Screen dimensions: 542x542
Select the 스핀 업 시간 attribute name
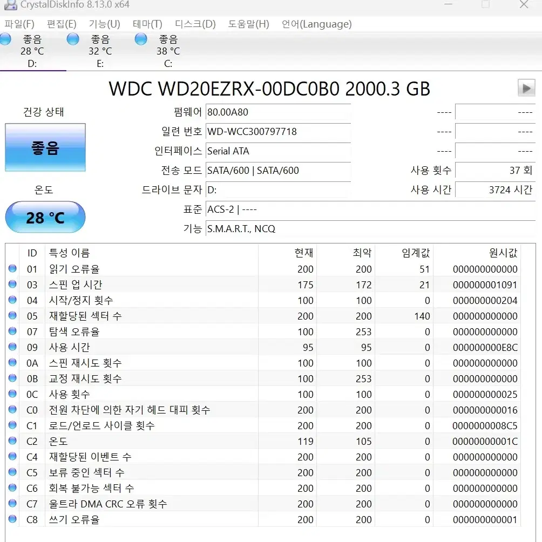click(76, 284)
